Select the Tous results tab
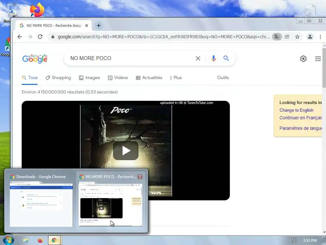The image size is (326, 245). (30, 78)
